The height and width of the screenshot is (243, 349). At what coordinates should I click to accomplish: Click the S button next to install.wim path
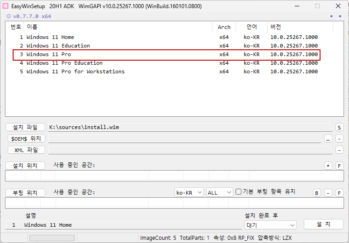[x=339, y=127]
